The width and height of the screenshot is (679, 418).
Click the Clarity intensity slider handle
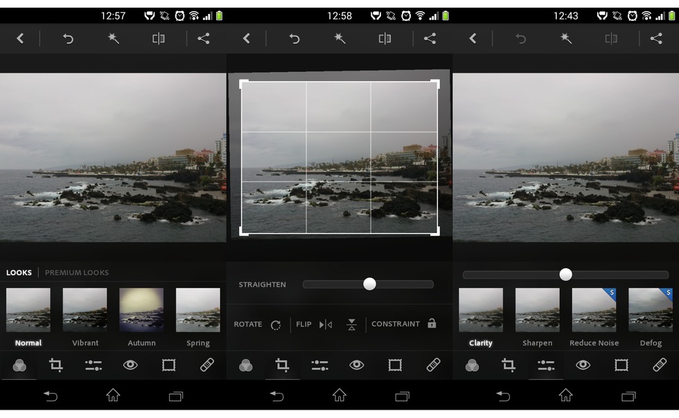[x=565, y=275]
